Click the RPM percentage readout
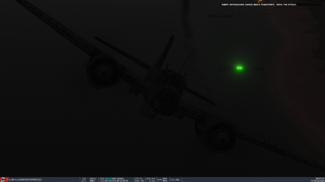 tap(163, 180)
